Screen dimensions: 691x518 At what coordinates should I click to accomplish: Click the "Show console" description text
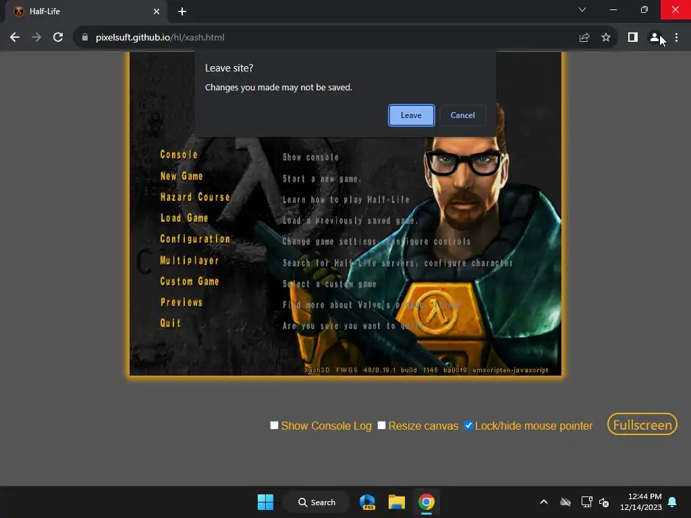[x=310, y=157]
